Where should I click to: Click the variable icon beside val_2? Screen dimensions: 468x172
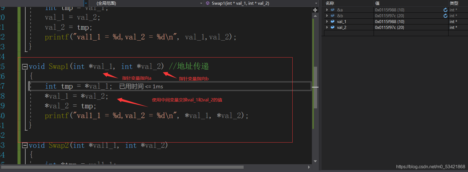332,27
